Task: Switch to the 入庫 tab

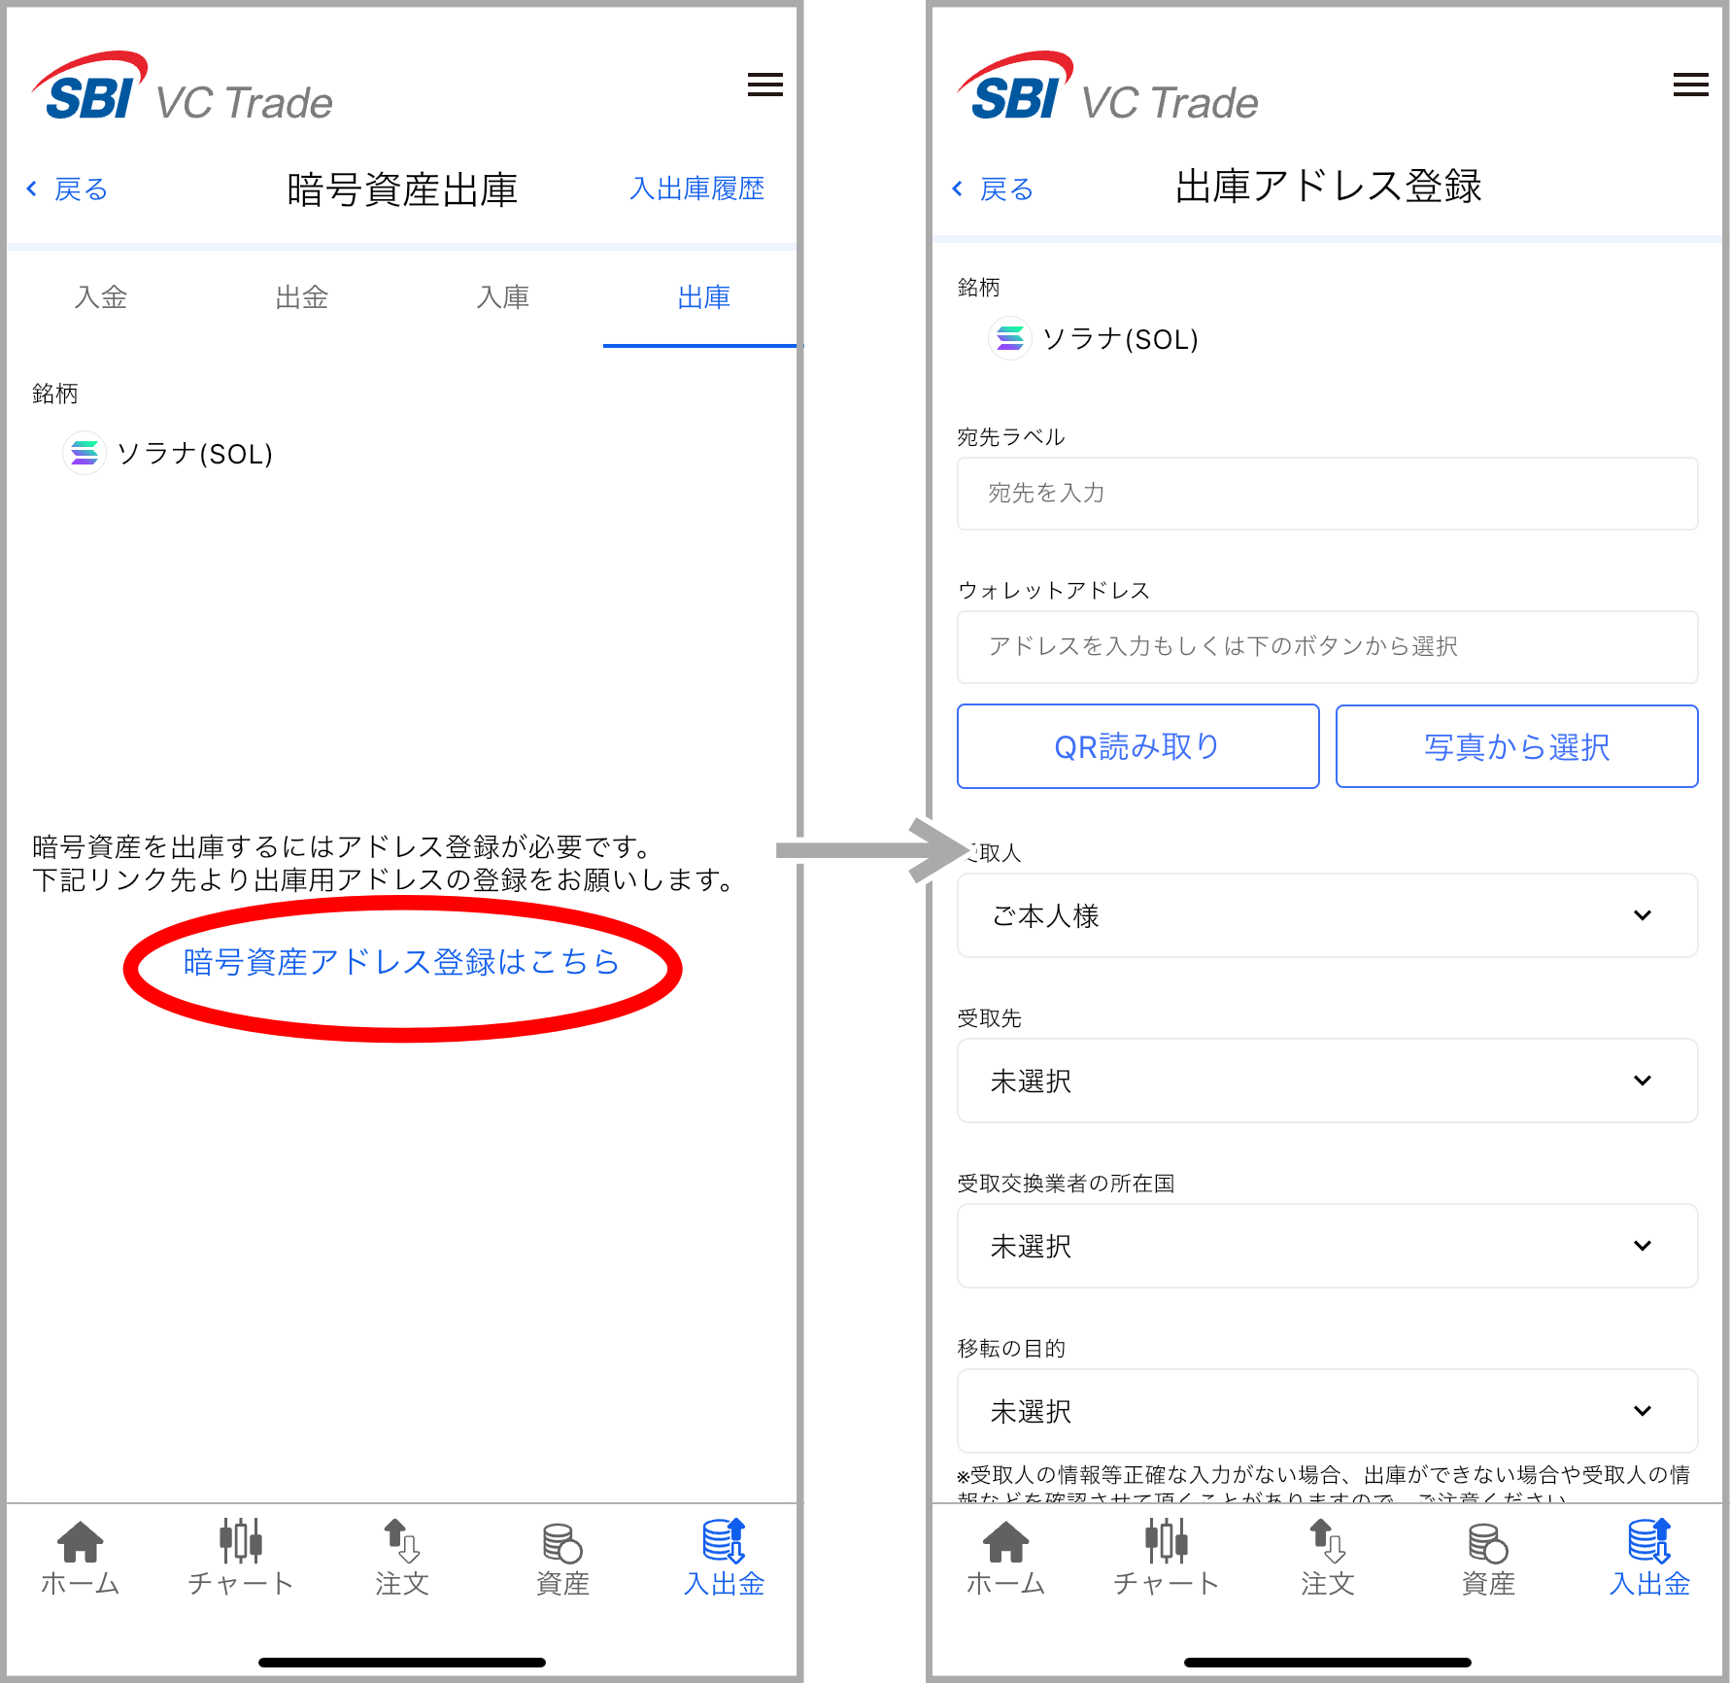Action: click(503, 297)
